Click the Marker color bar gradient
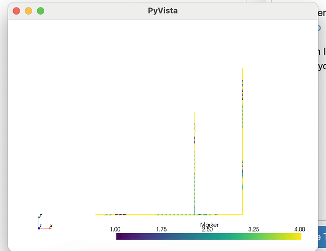The image size is (326, 251). pos(209,236)
